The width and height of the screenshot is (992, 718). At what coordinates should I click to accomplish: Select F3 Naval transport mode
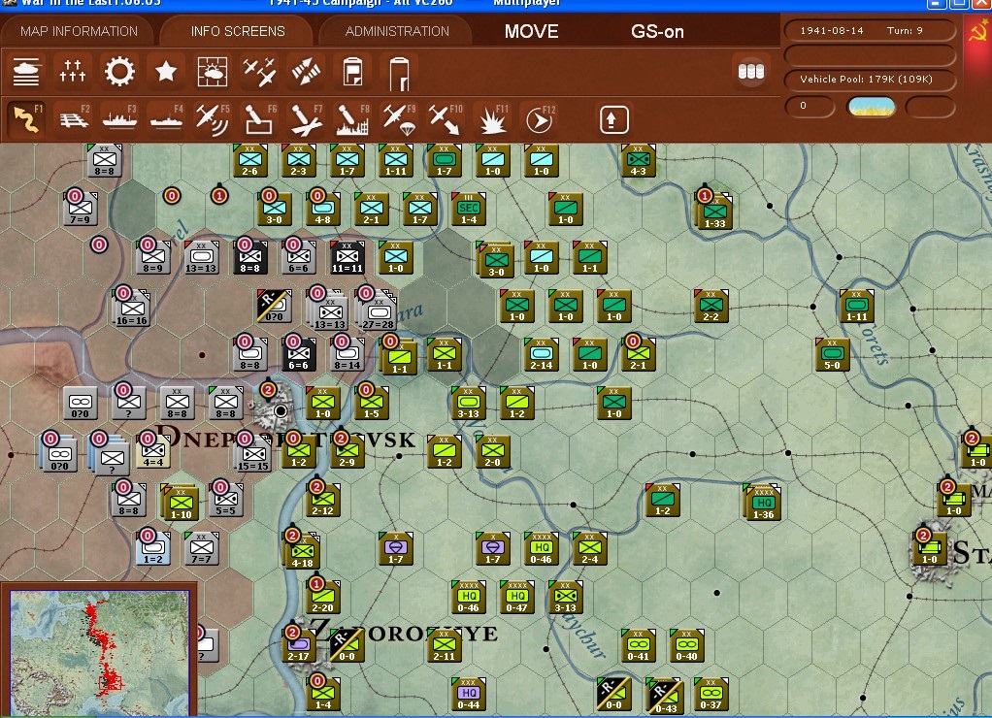click(x=120, y=119)
